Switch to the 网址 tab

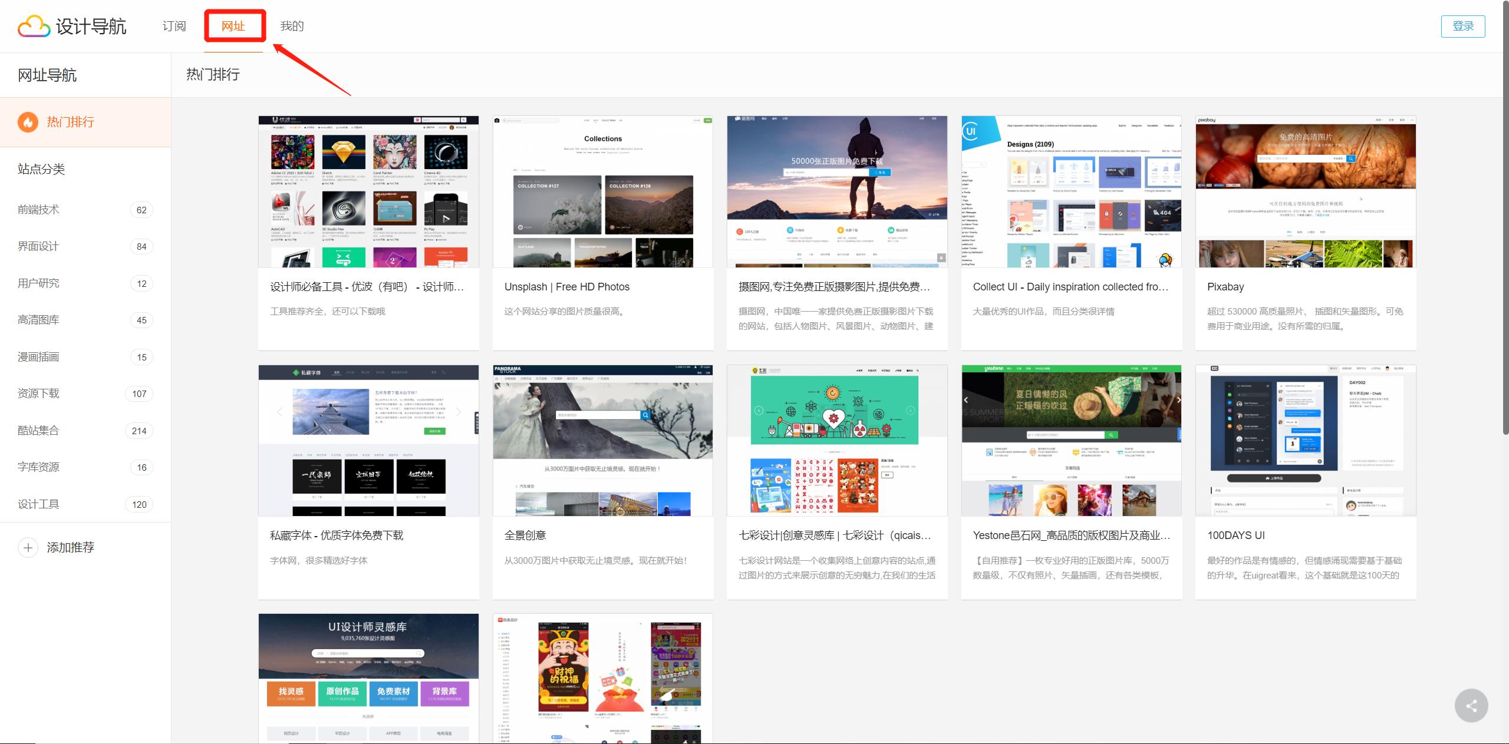click(x=233, y=26)
